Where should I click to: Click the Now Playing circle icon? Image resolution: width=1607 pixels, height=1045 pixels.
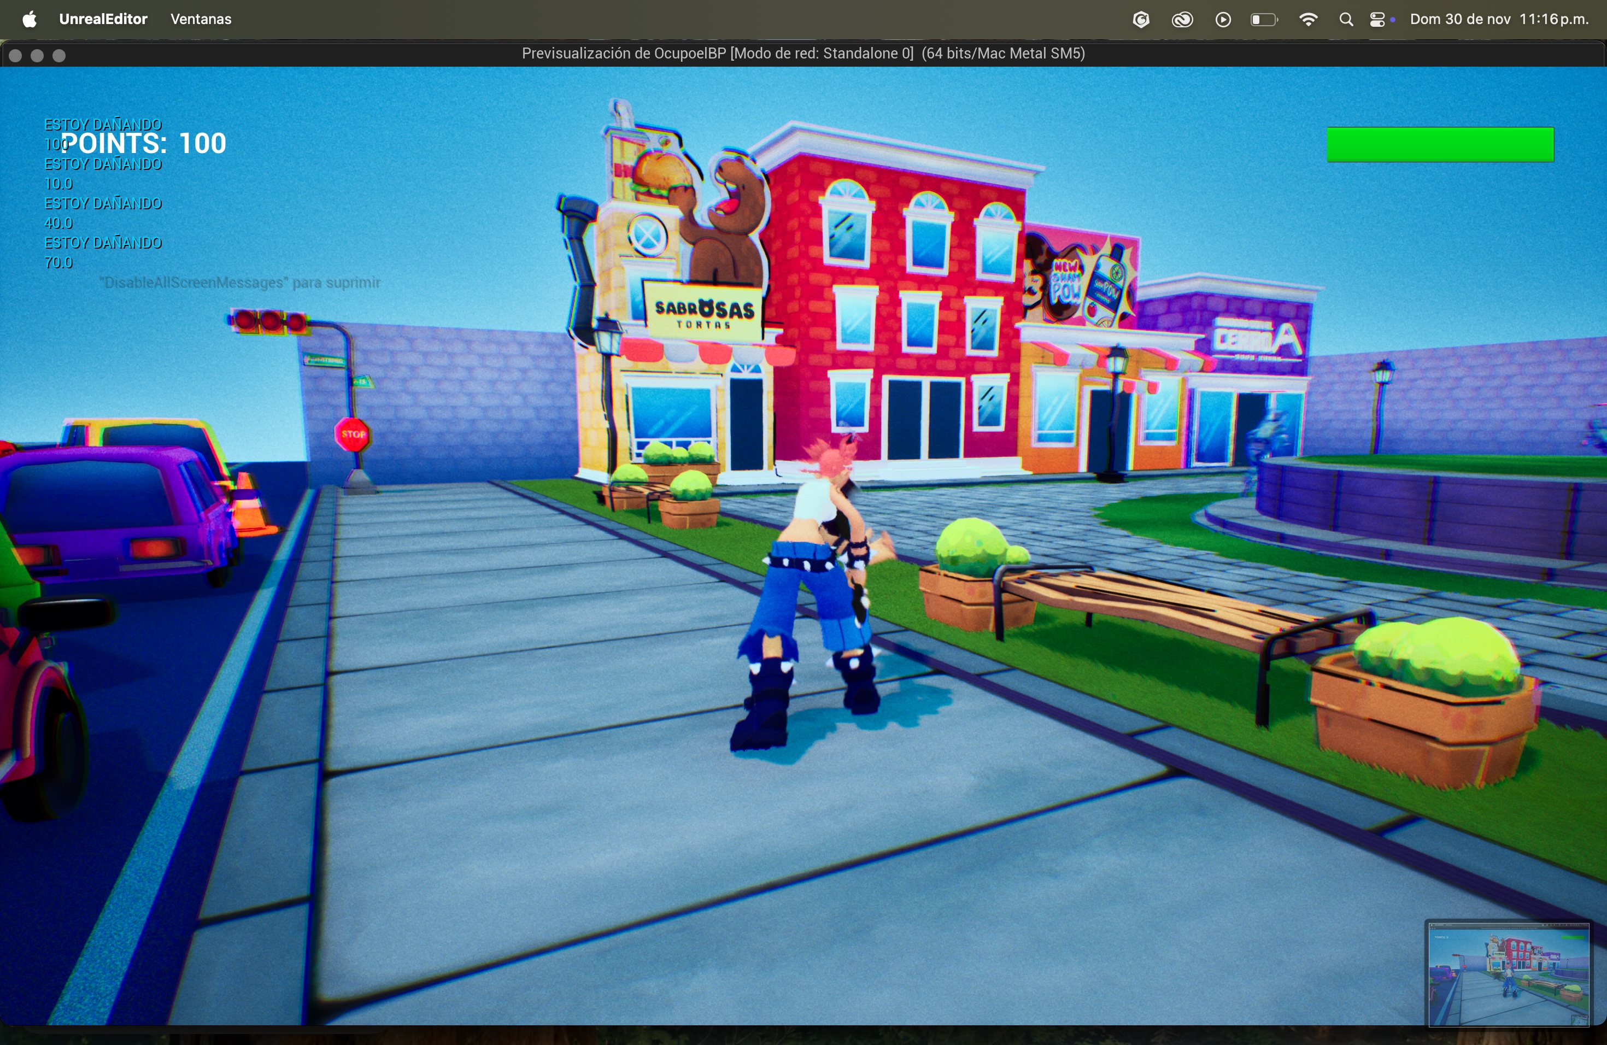click(1223, 20)
